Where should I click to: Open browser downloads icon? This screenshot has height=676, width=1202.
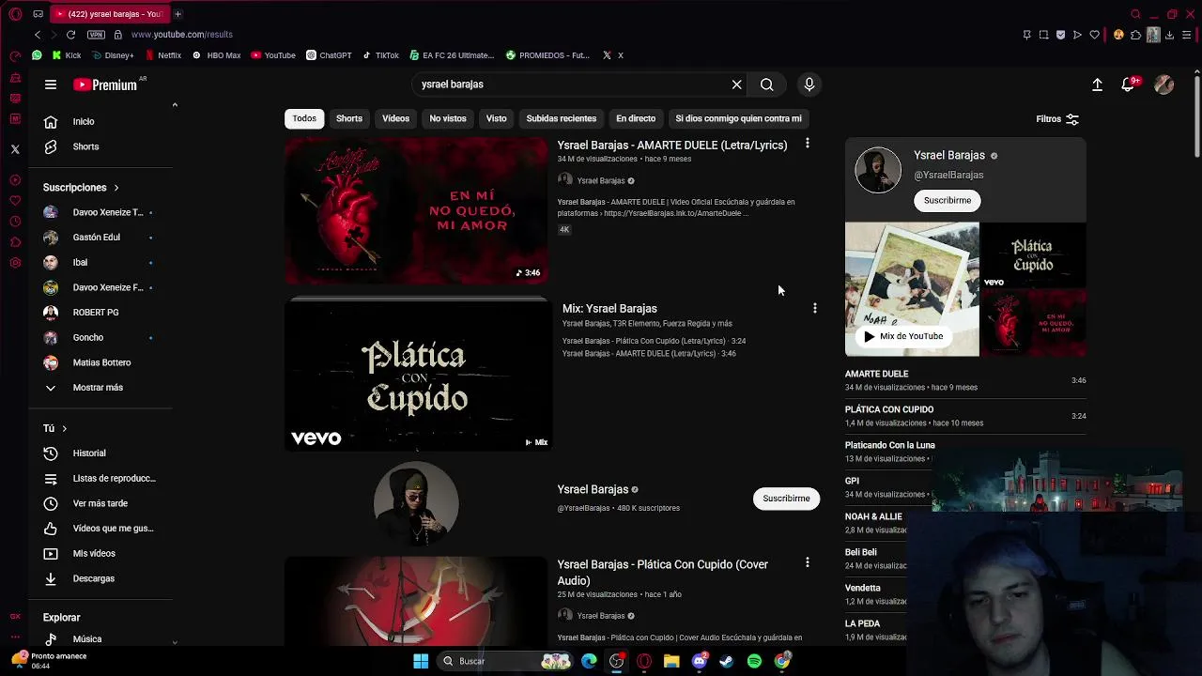click(1170, 35)
